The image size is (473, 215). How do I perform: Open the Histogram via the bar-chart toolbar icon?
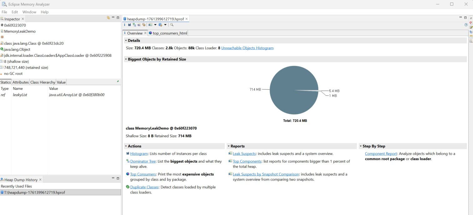[129, 25]
